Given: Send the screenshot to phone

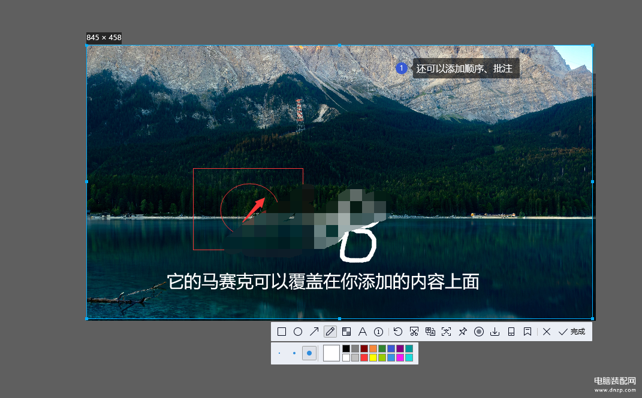Looking at the screenshot, I should pyautogui.click(x=511, y=332).
